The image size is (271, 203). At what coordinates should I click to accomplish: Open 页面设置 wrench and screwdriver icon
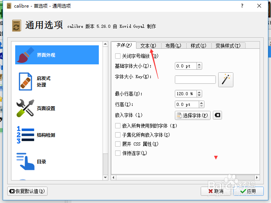coord(25,108)
